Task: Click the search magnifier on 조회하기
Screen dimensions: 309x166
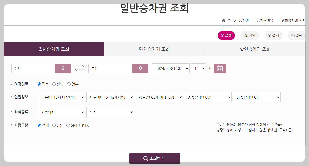Action: [x=145, y=158]
